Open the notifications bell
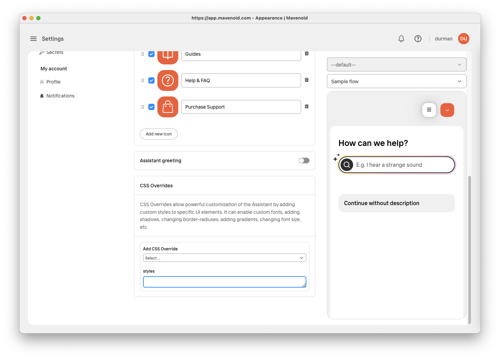 401,39
